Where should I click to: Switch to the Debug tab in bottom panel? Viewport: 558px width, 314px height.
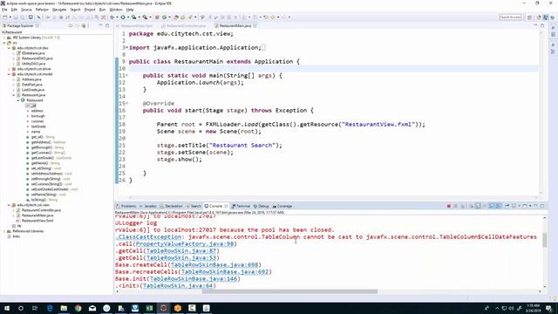pyautogui.click(x=262, y=206)
